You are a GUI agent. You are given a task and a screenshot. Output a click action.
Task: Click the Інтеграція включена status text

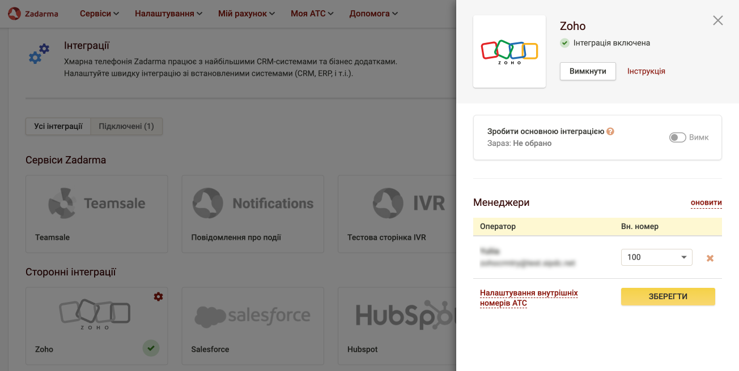coord(611,43)
